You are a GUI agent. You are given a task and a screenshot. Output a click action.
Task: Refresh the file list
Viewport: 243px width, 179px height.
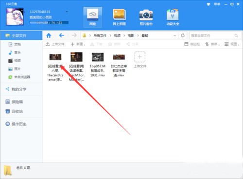pos(183,35)
